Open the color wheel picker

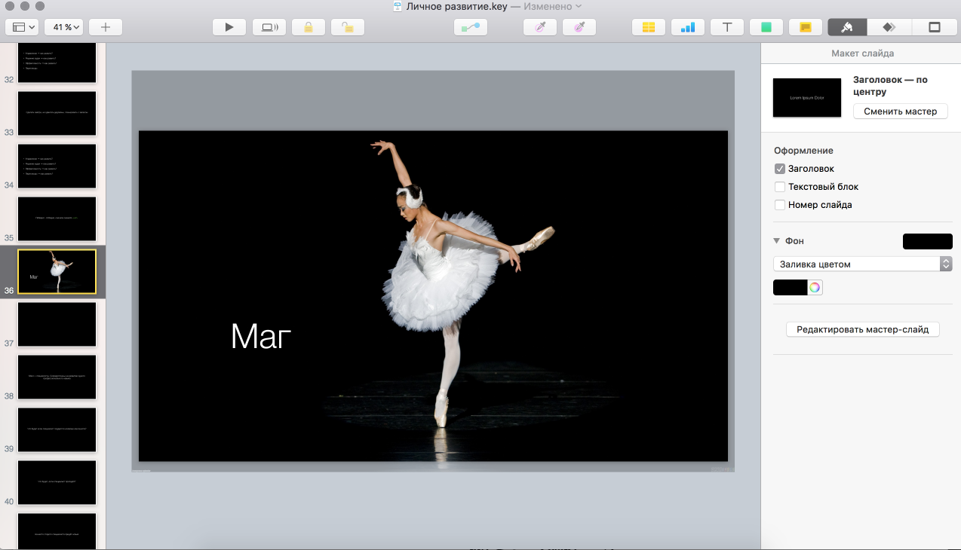[x=815, y=287]
